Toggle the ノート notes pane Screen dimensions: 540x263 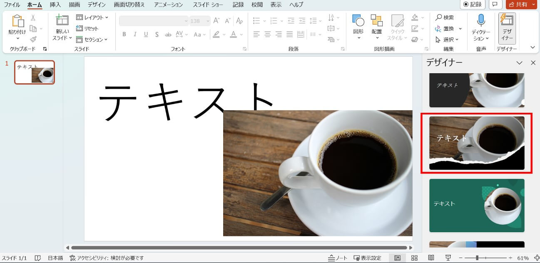click(338, 258)
